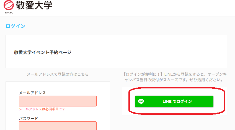The image size is (235, 130).
Task: Focus the パスワード input field
Action: tap(58, 126)
